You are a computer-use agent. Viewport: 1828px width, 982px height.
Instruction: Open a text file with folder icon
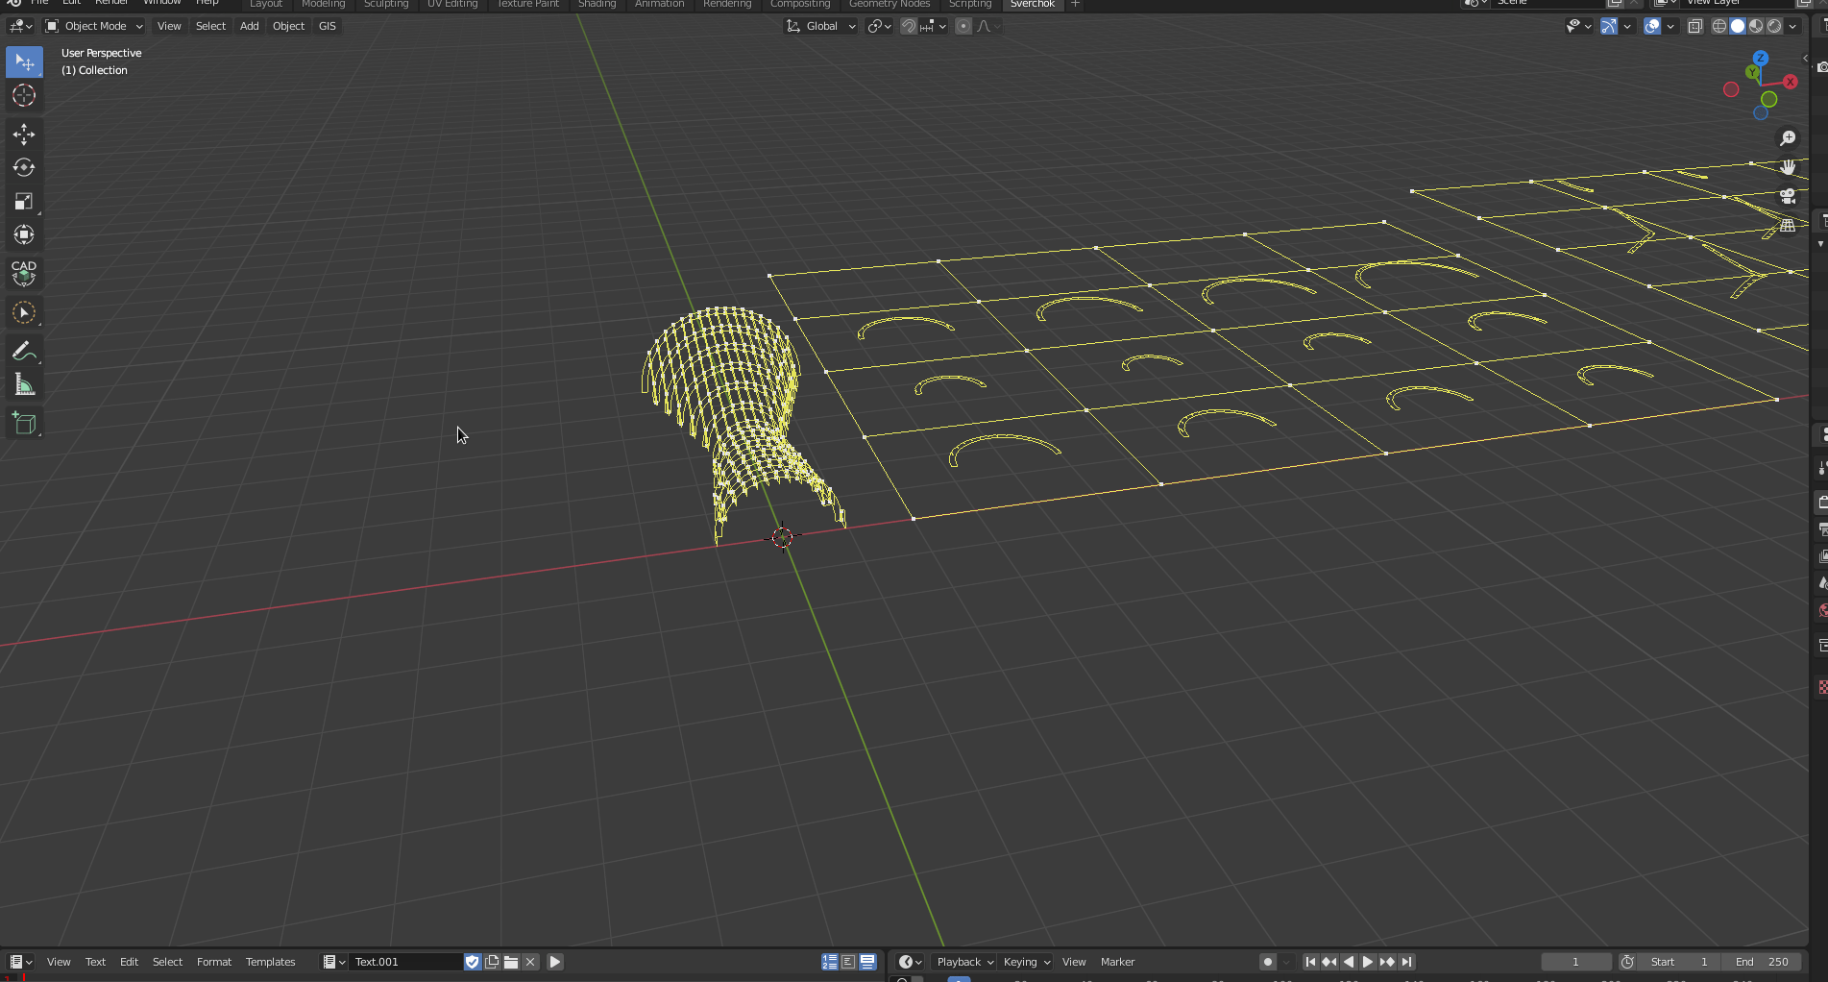511,962
